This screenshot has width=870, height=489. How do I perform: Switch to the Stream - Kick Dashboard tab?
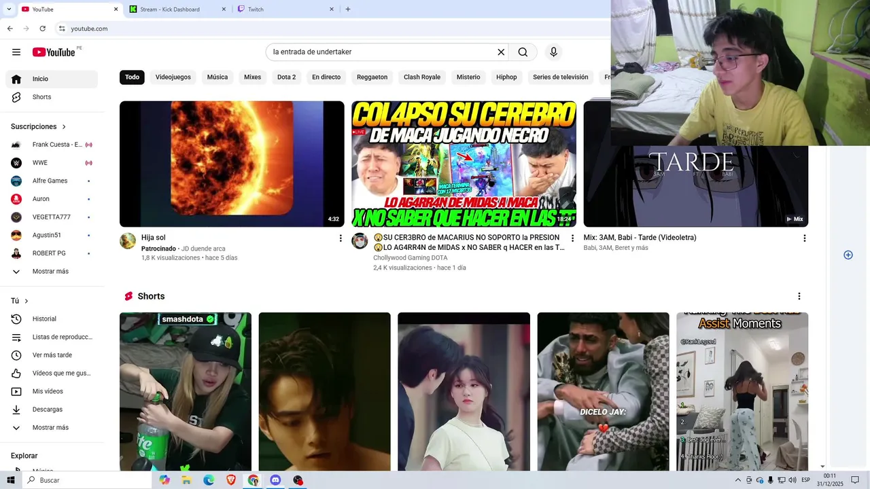pos(177,9)
